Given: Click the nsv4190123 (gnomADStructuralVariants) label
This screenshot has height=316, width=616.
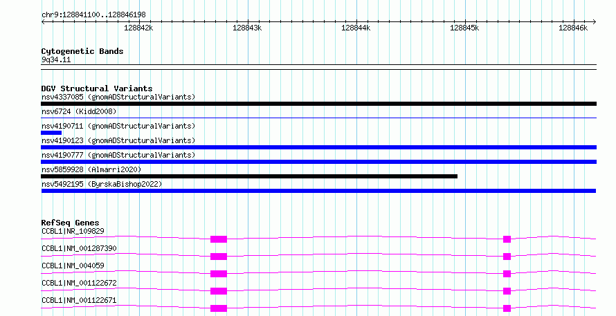Looking at the screenshot, I should click(118, 140).
